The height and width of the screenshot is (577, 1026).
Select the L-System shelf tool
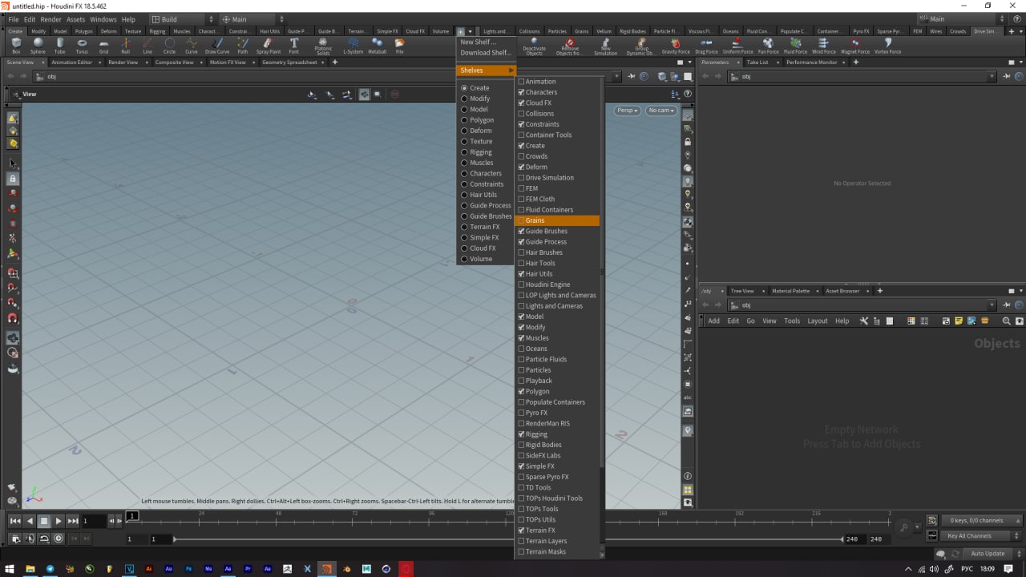click(x=353, y=46)
